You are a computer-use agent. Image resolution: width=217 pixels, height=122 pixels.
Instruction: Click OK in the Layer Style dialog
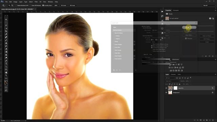189,27
